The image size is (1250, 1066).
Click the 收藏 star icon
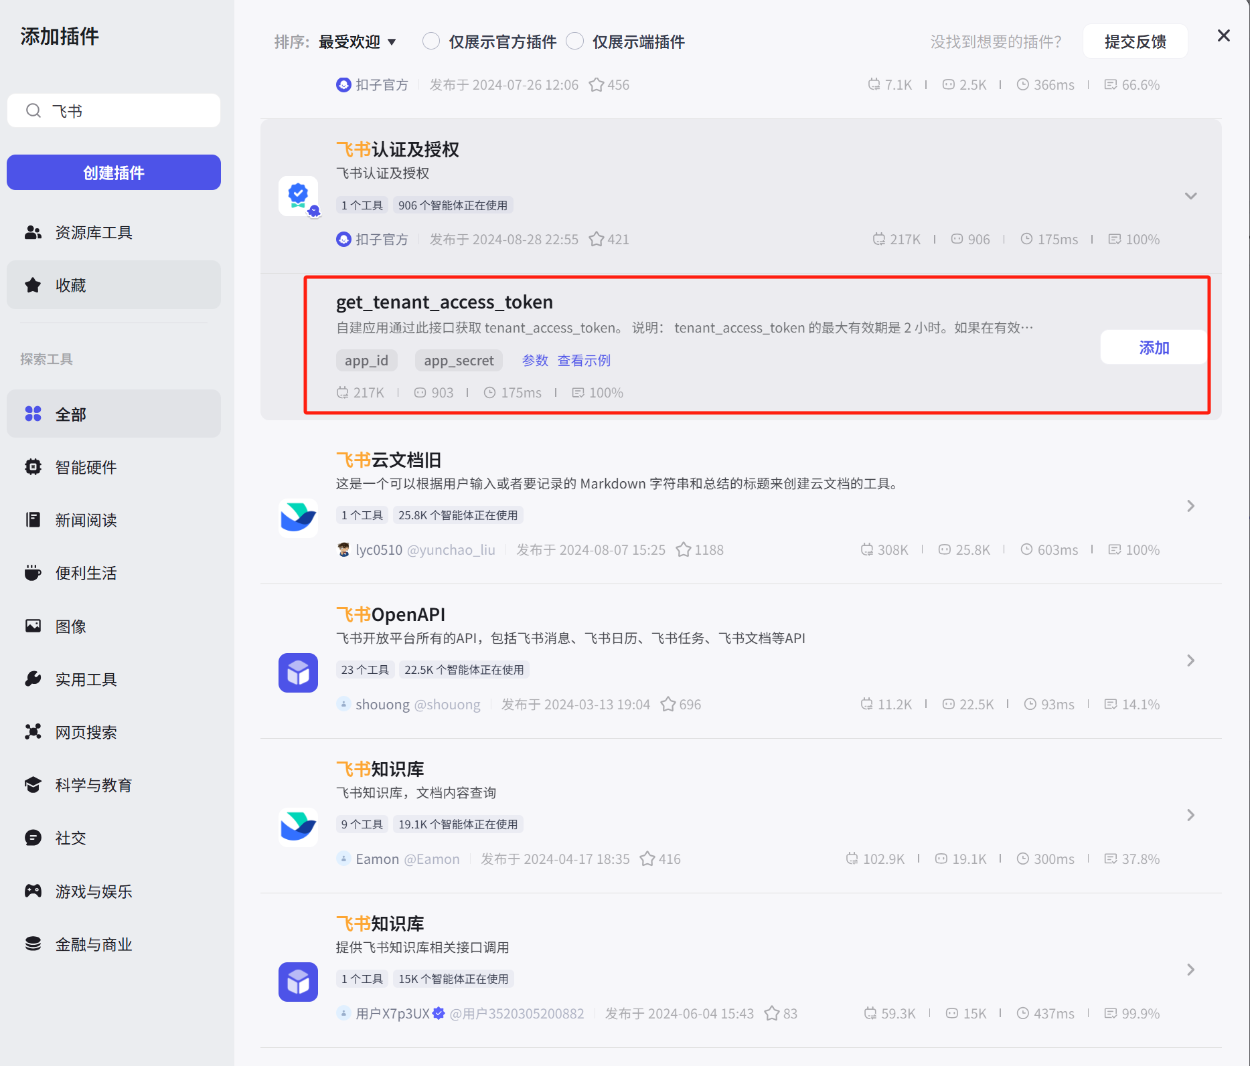click(33, 285)
